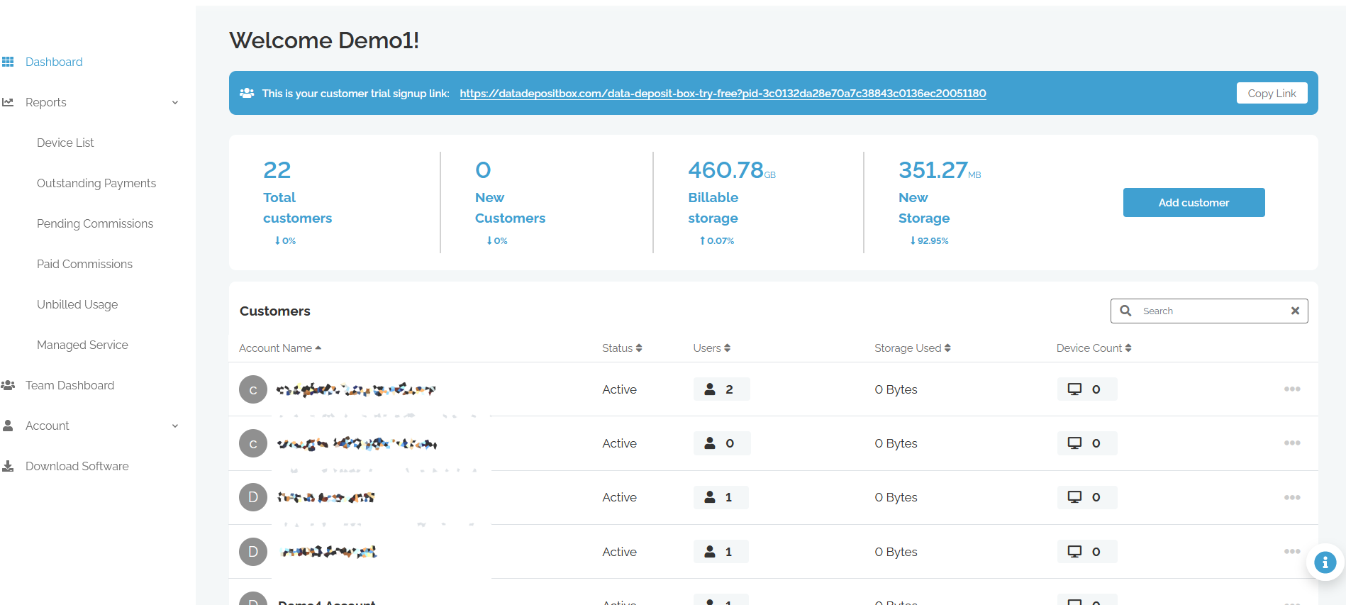Image resolution: width=1346 pixels, height=605 pixels.
Task: Sort by Users column
Action: 711,348
